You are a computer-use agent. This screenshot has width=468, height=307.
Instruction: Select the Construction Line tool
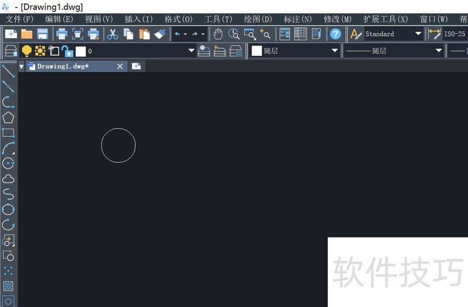8,87
